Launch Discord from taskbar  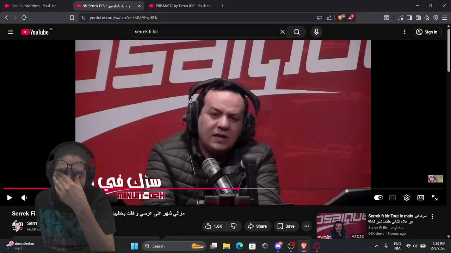coord(278,246)
